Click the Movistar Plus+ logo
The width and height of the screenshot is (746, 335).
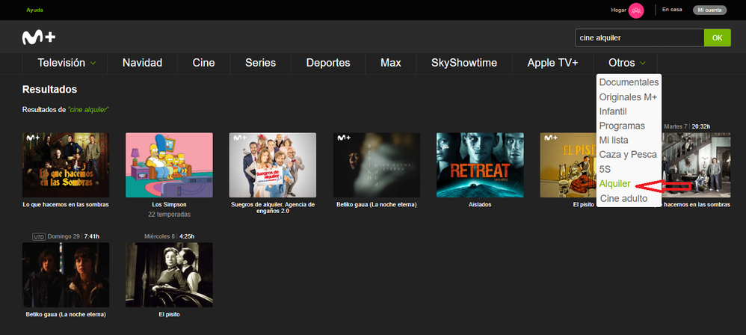pos(39,37)
